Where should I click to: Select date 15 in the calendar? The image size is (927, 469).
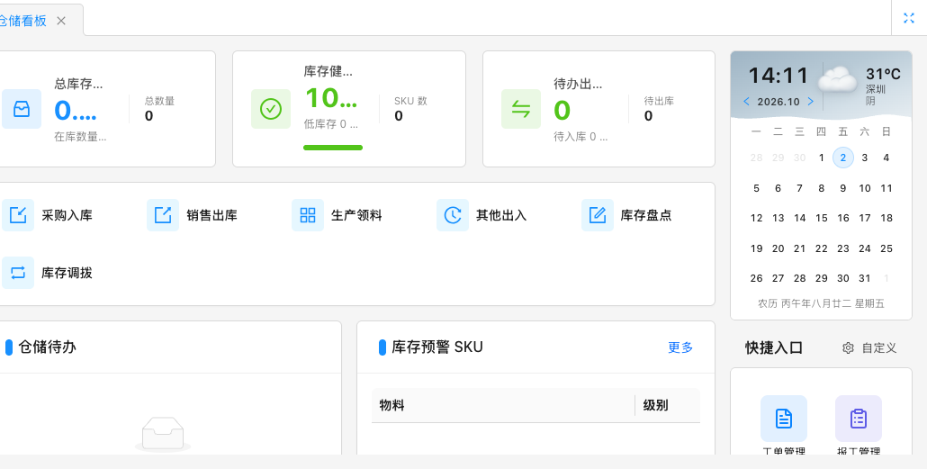821,218
